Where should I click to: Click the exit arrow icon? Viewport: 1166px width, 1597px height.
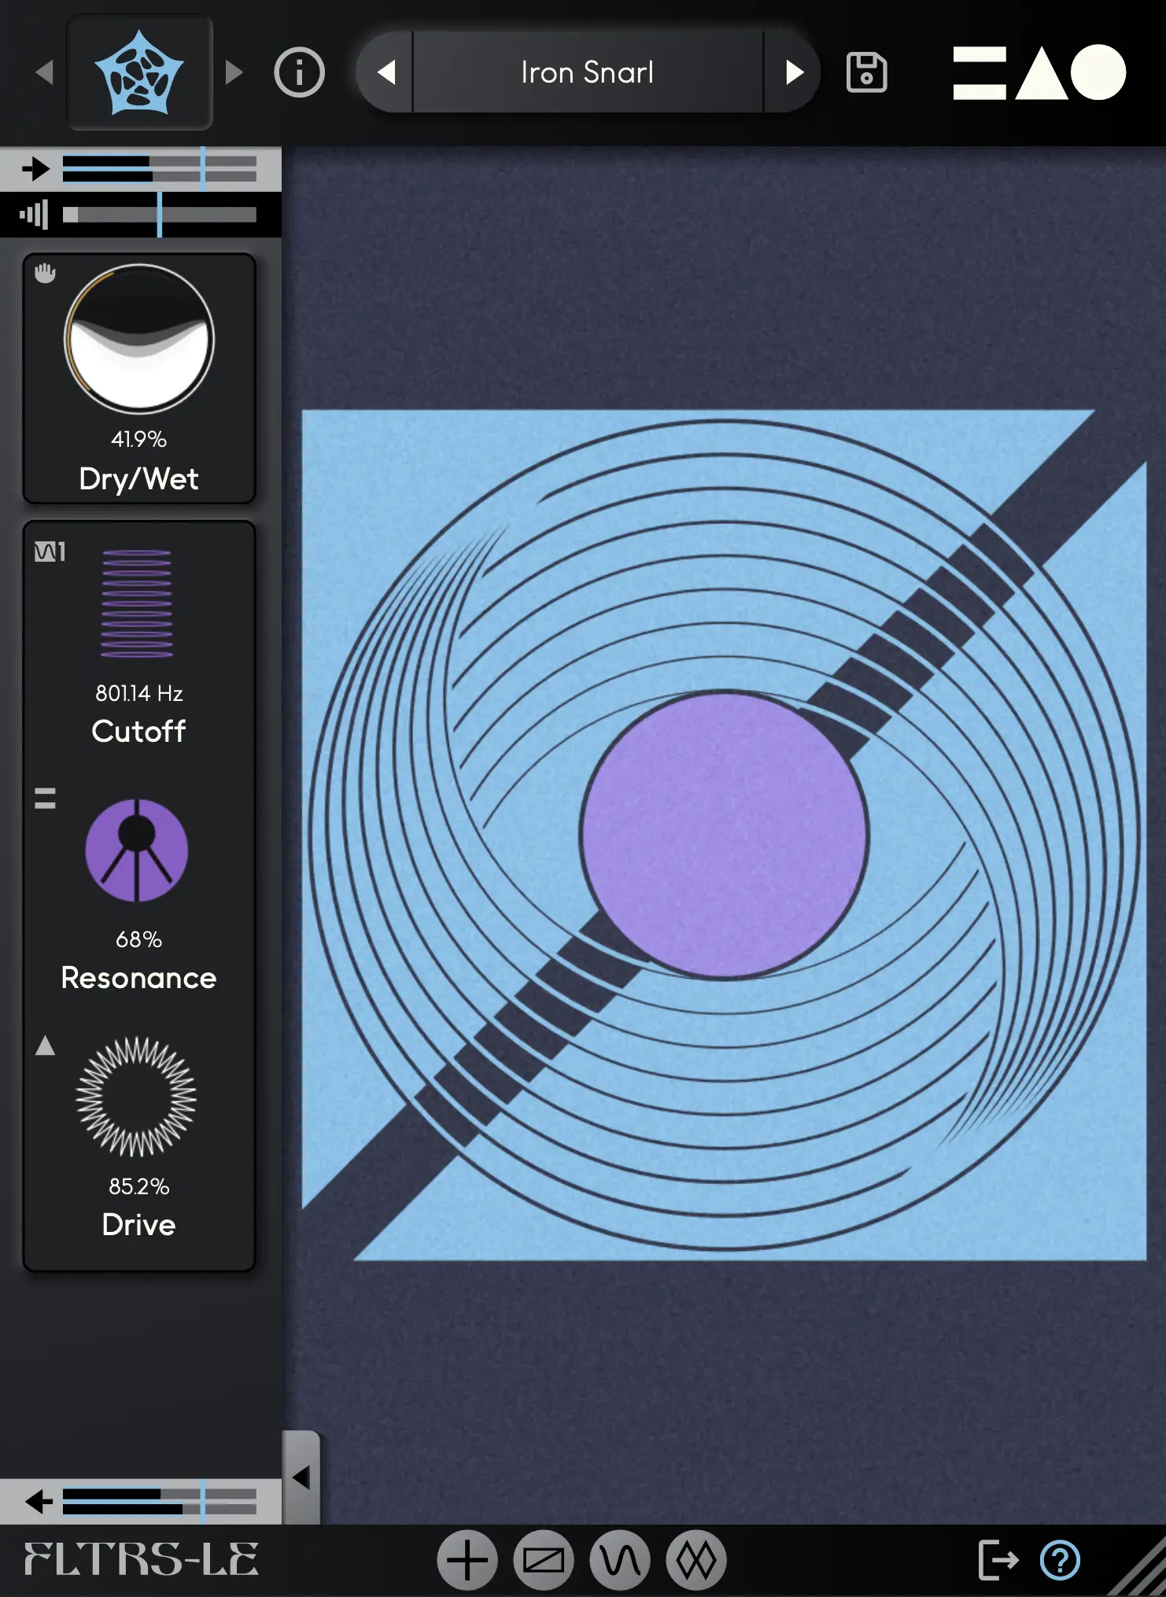(x=998, y=1560)
